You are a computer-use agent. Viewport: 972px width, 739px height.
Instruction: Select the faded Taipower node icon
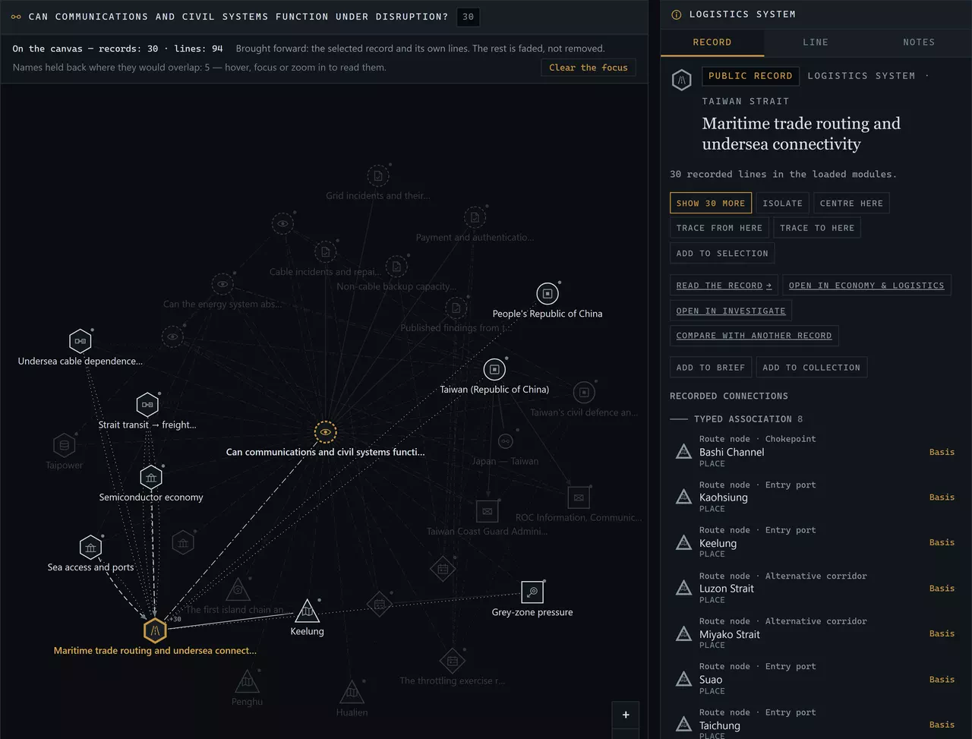click(64, 446)
